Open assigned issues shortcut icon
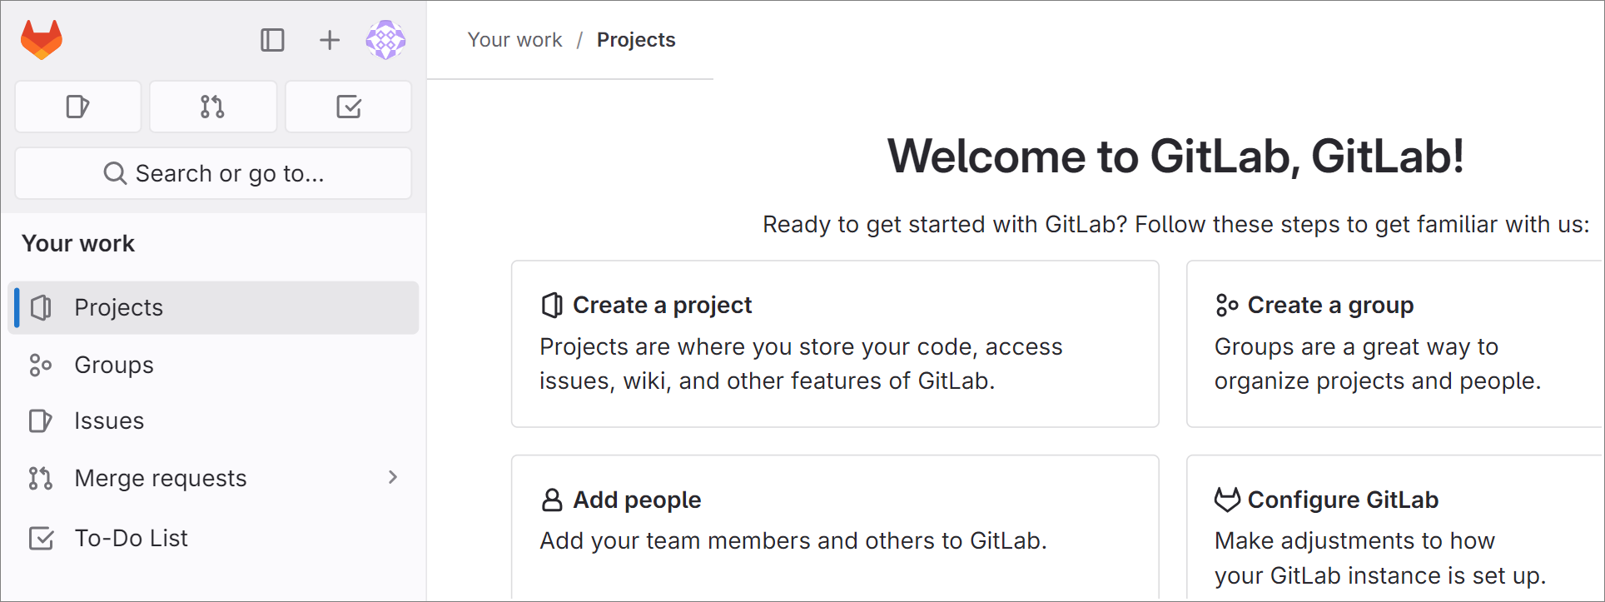This screenshot has height=602, width=1605. (78, 107)
